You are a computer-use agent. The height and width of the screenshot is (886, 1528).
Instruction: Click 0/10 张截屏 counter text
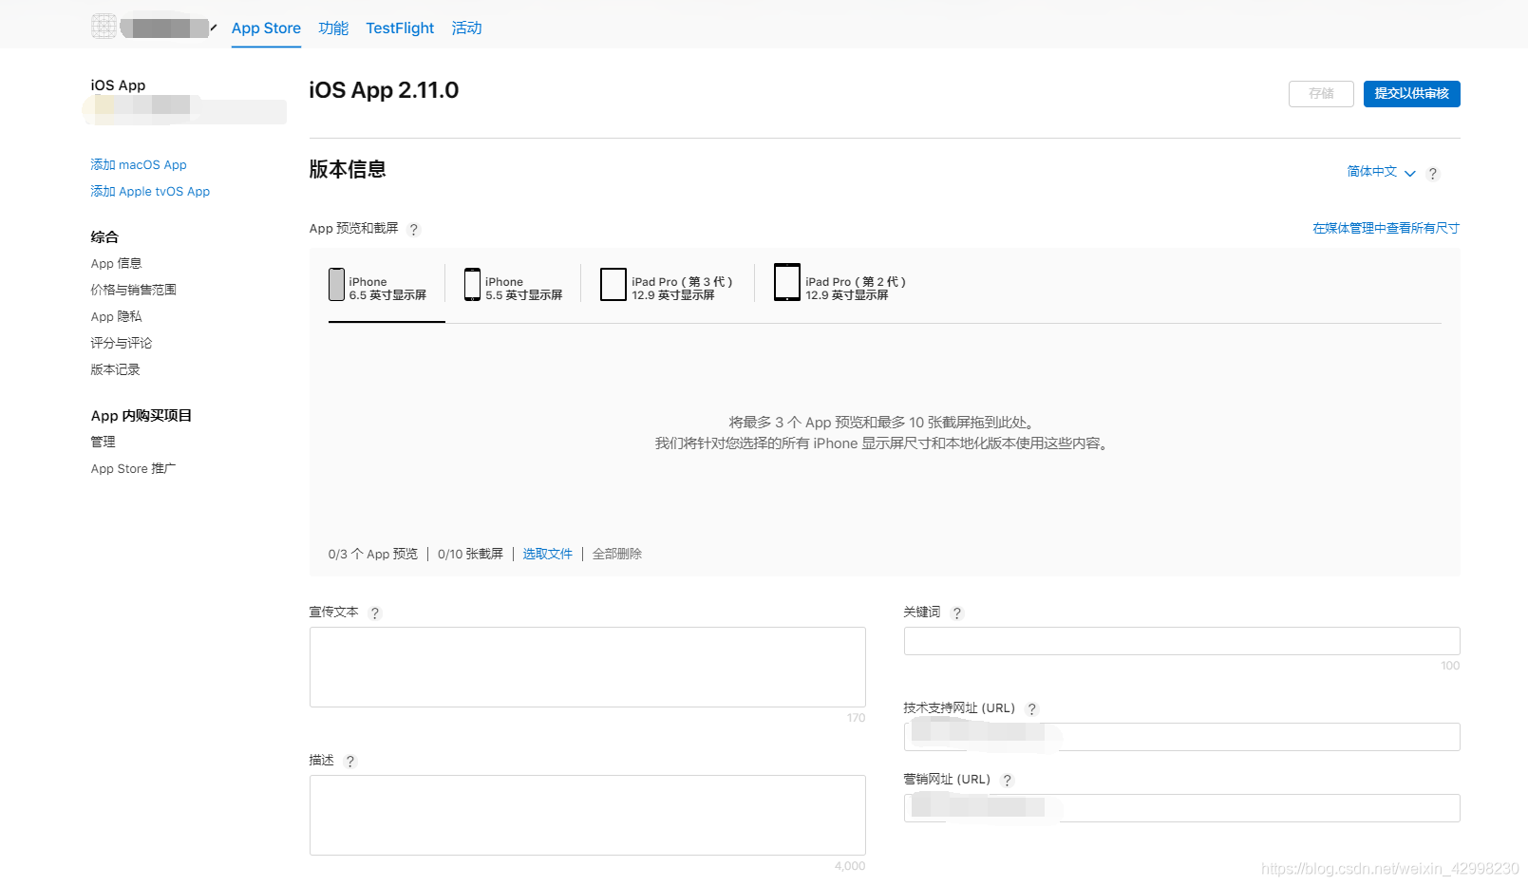(470, 554)
